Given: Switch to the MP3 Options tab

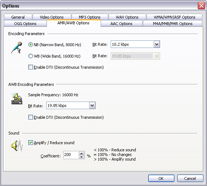Looking at the screenshot, I should pos(90,17).
